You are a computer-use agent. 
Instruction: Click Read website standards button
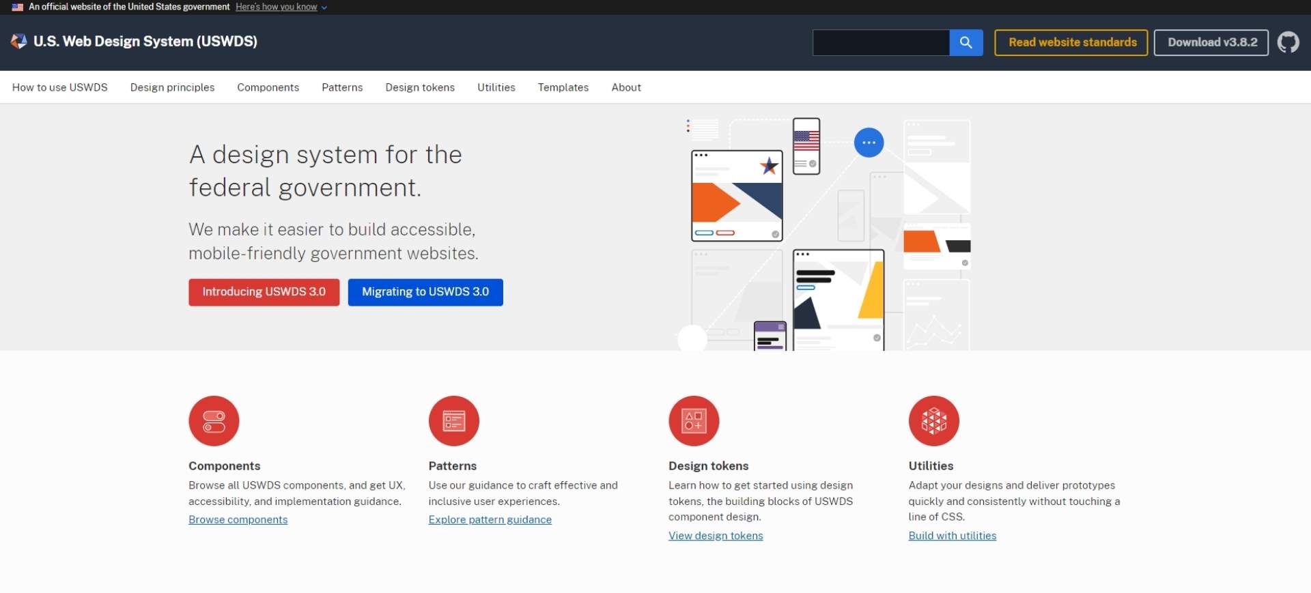tap(1071, 42)
